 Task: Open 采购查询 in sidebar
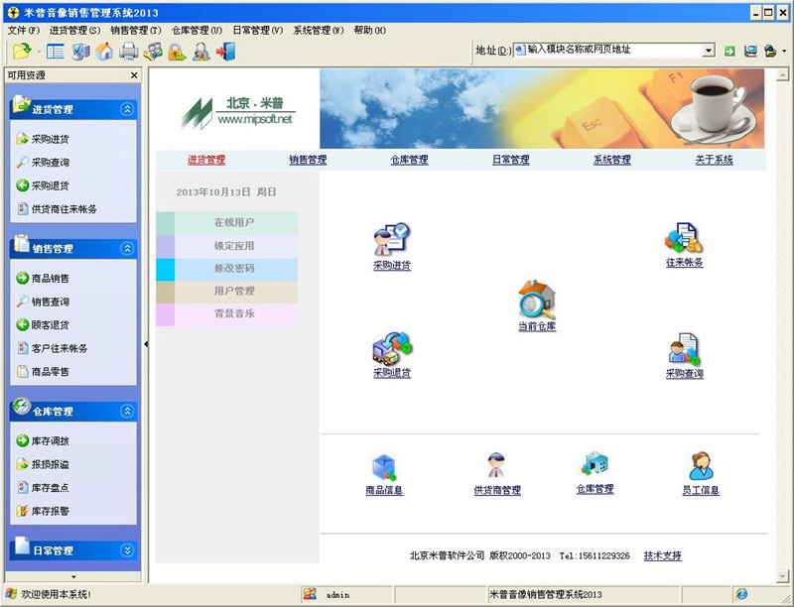(43, 162)
